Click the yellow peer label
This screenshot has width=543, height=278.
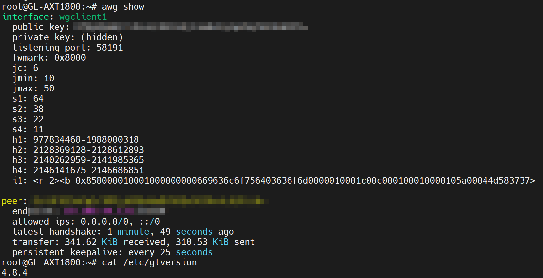pyautogui.click(x=14, y=201)
